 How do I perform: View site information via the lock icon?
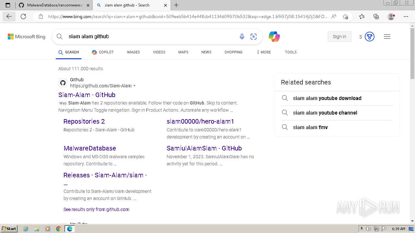coord(41,17)
